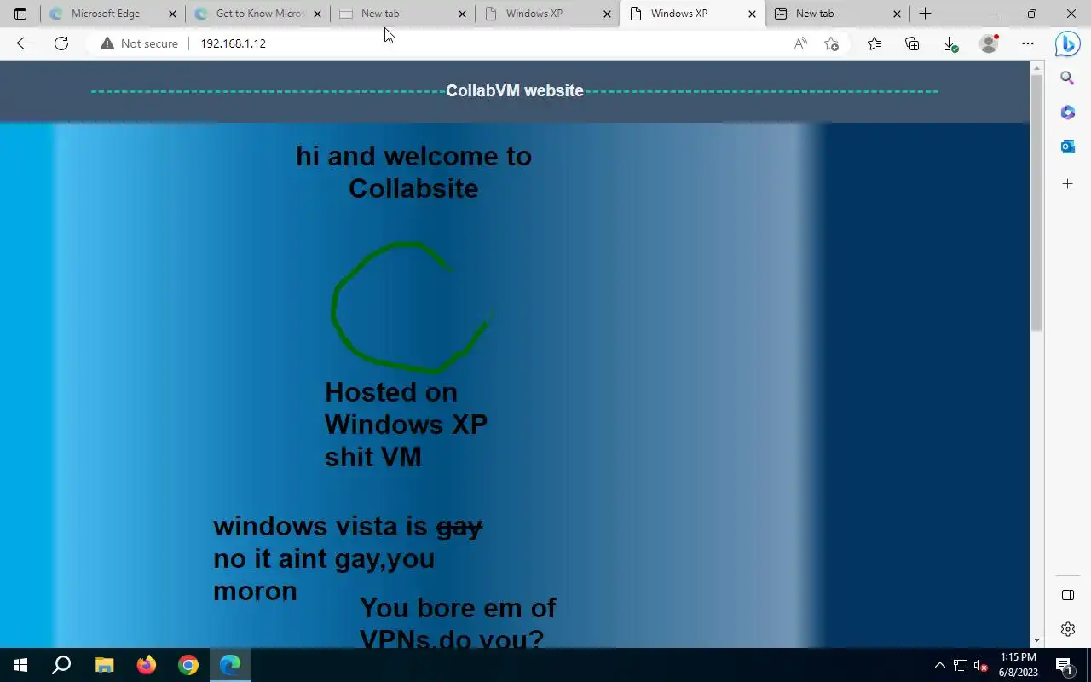Open sidebar settings gear
Image resolution: width=1091 pixels, height=682 pixels.
tap(1068, 629)
